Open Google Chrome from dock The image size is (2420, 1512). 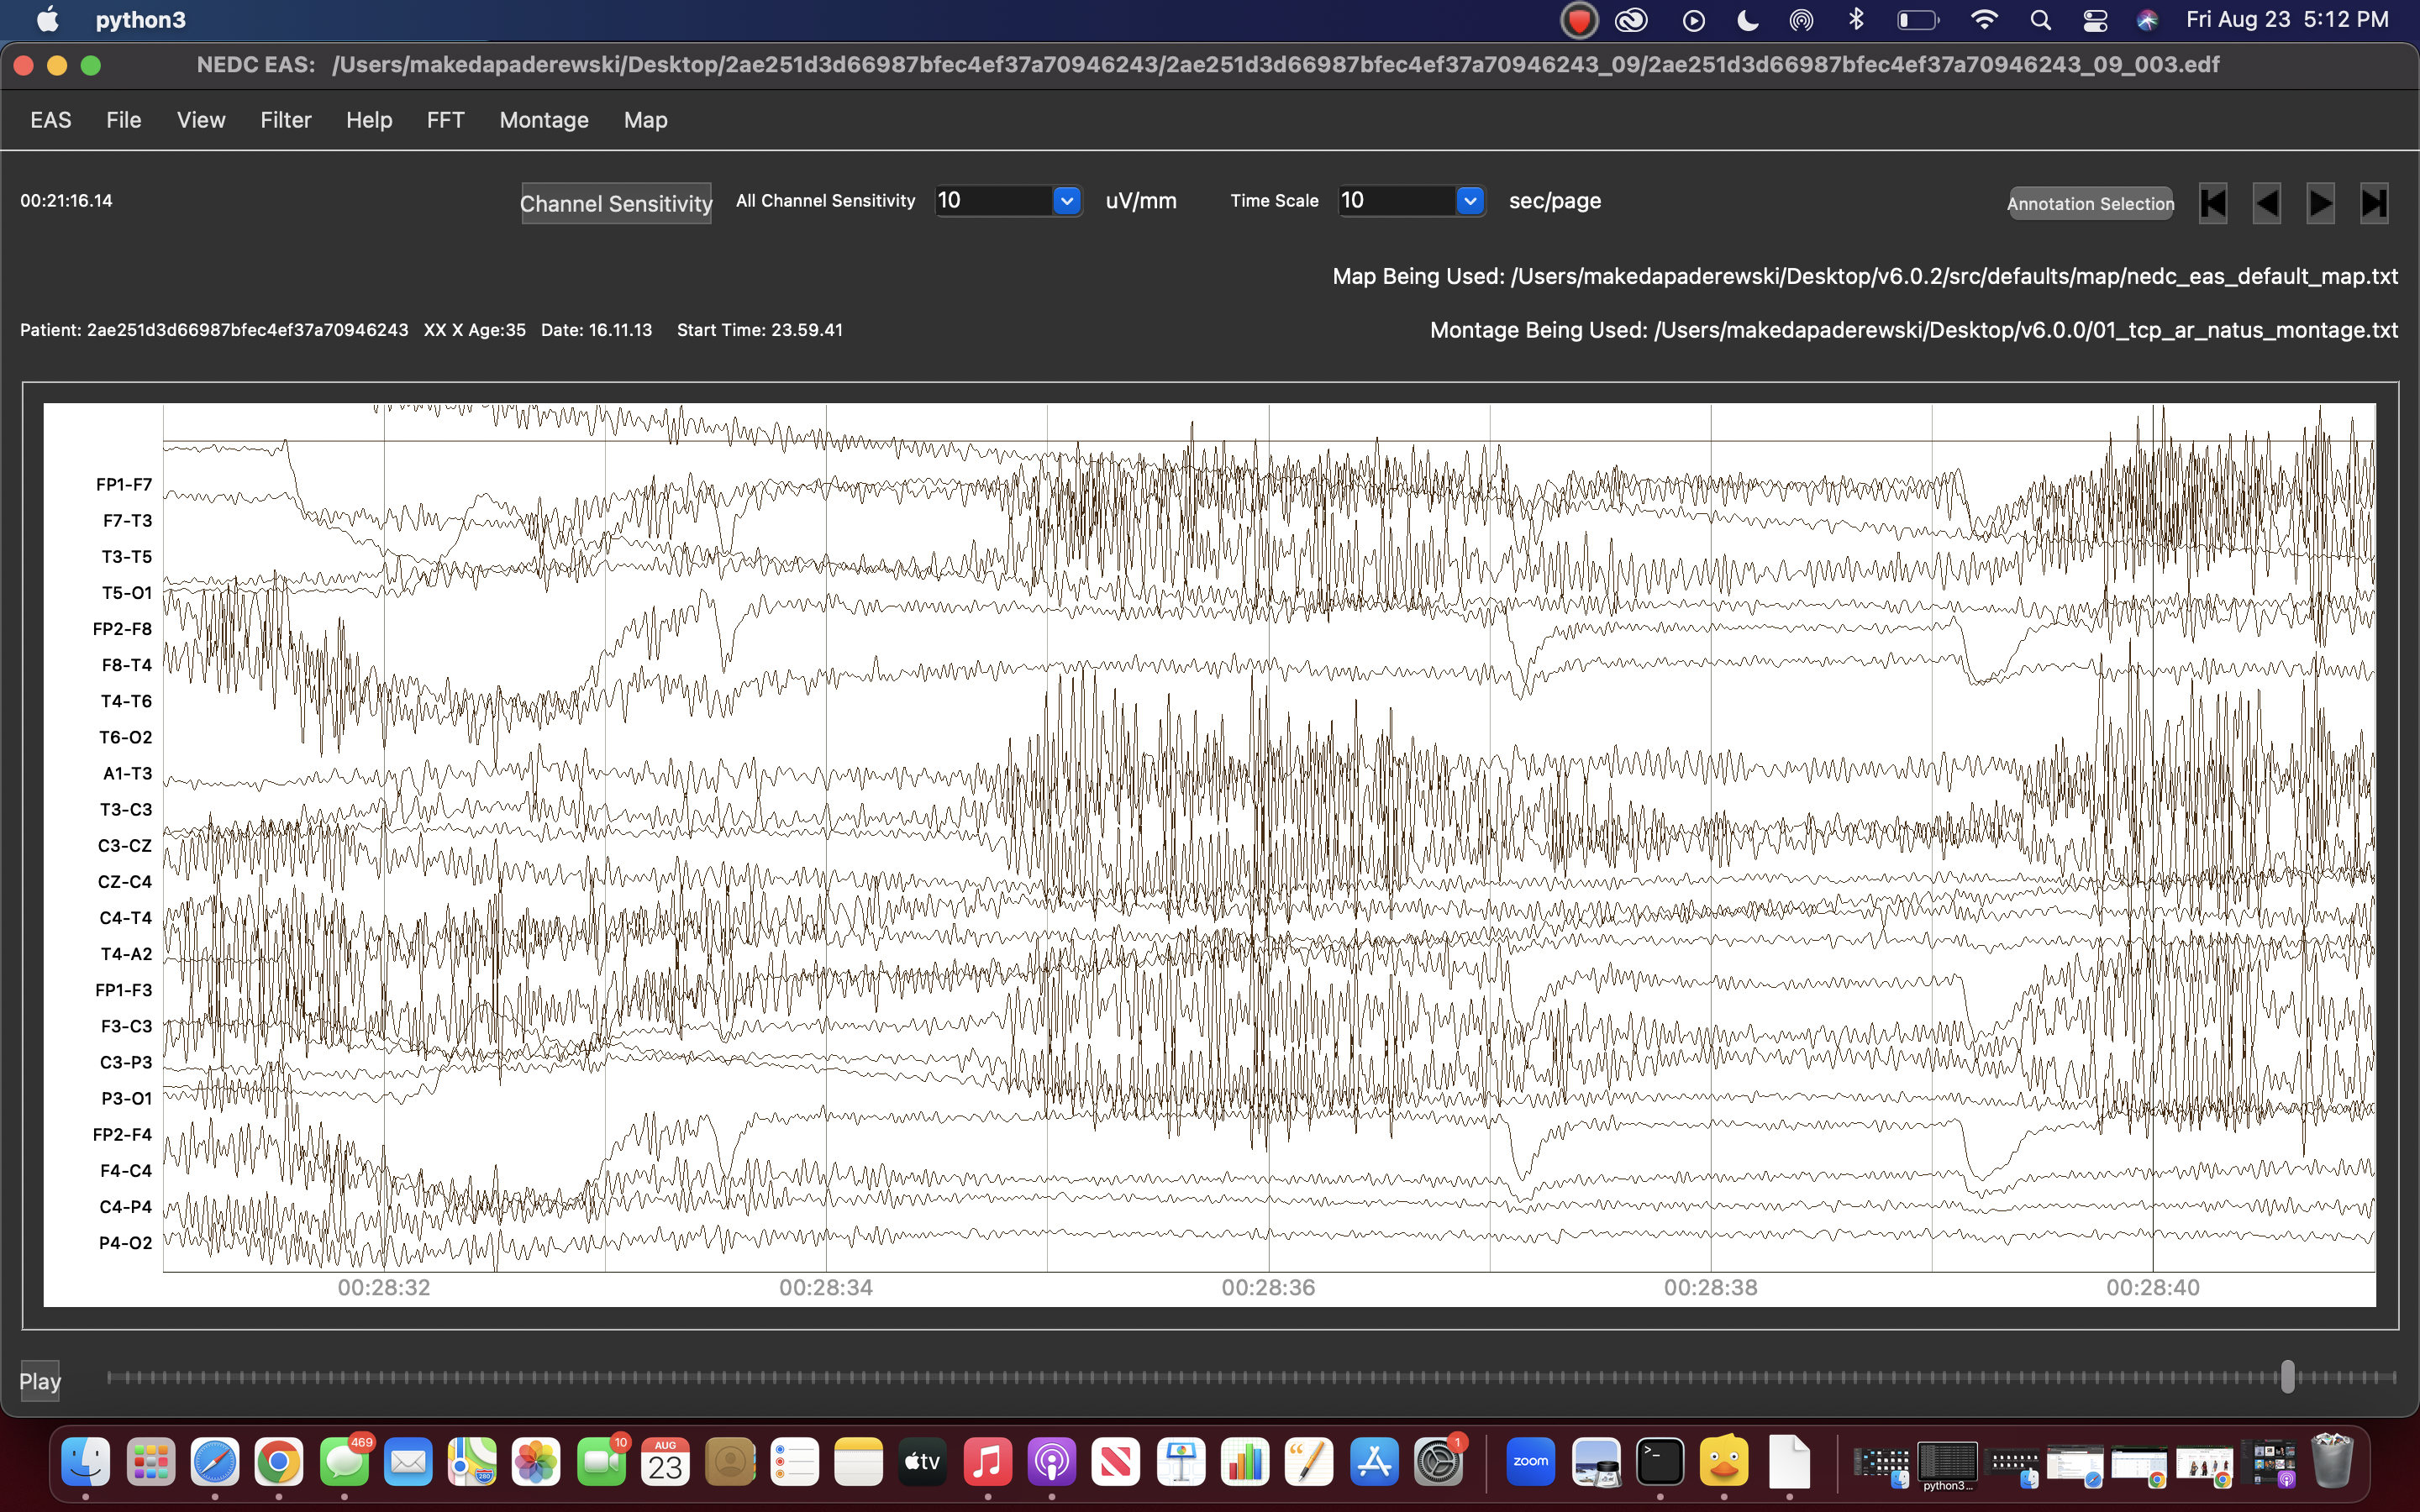(x=279, y=1462)
